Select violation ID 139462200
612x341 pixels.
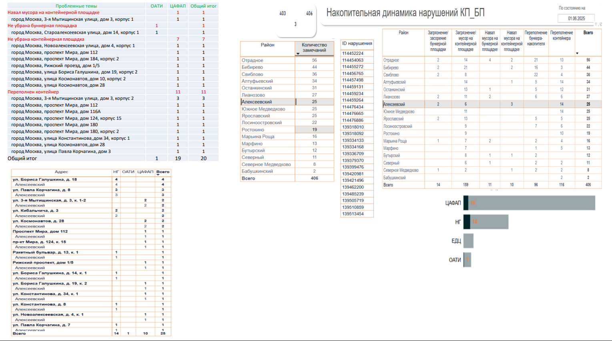pyautogui.click(x=353, y=187)
